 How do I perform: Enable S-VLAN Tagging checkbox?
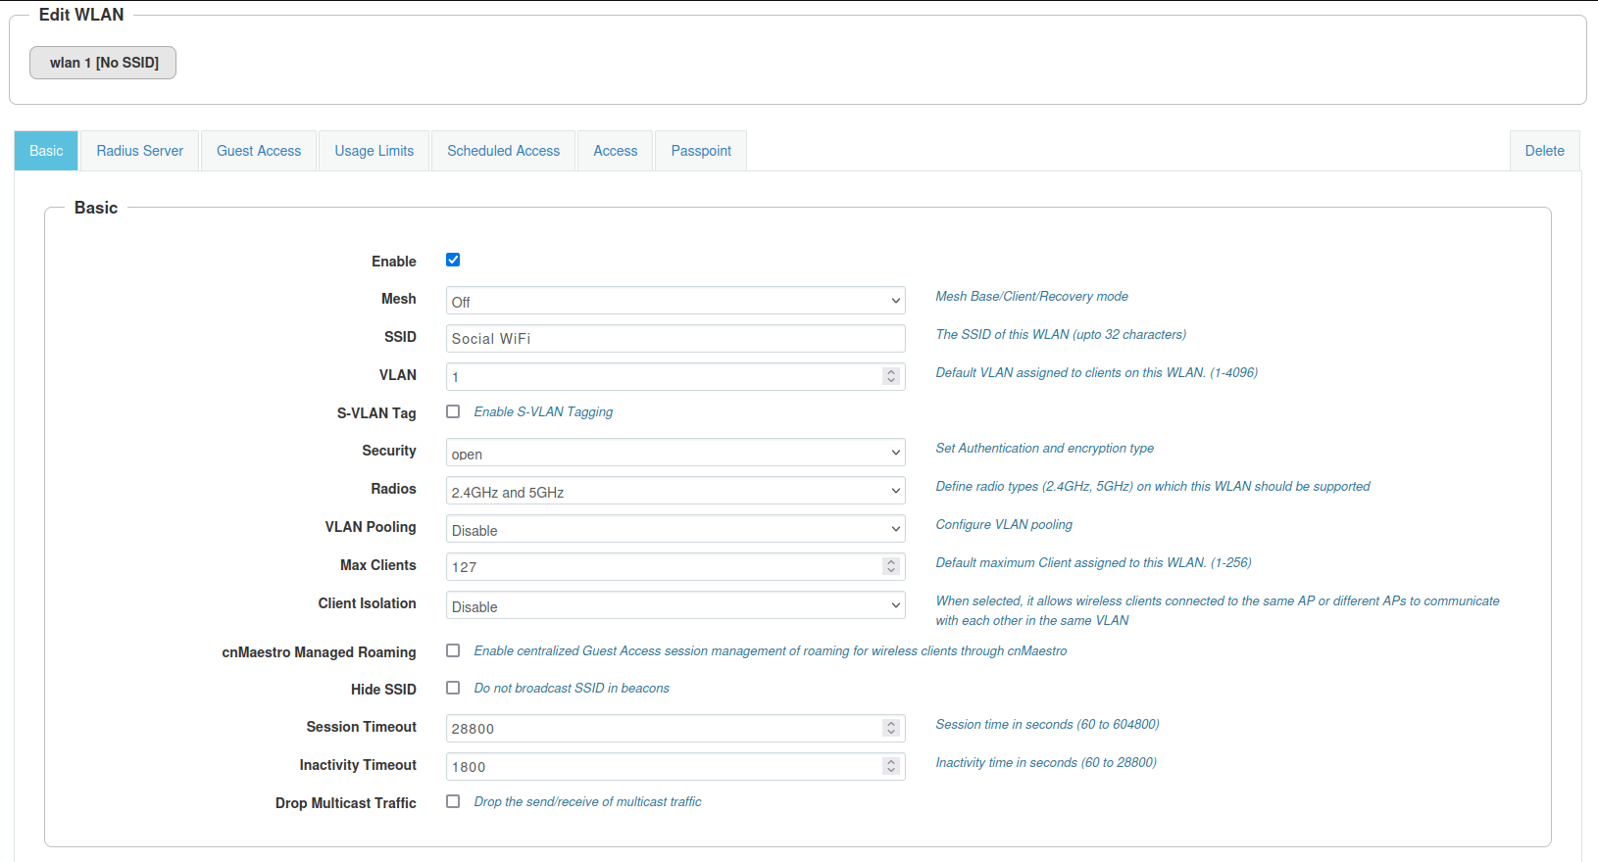coord(453,411)
